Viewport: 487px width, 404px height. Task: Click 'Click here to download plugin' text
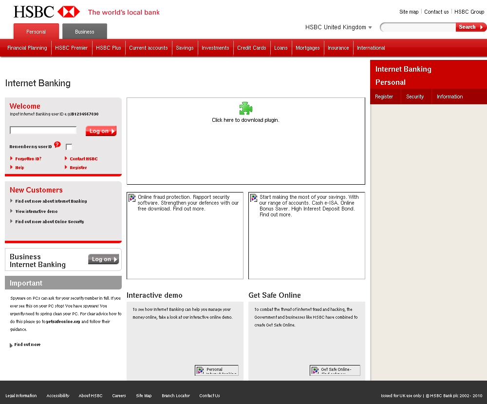pos(245,120)
